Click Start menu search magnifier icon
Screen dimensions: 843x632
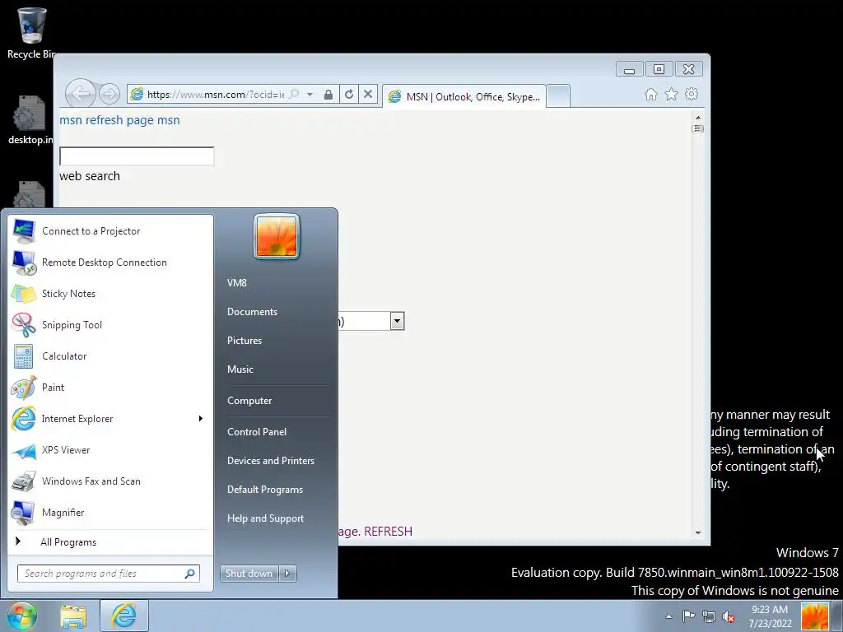pos(190,574)
